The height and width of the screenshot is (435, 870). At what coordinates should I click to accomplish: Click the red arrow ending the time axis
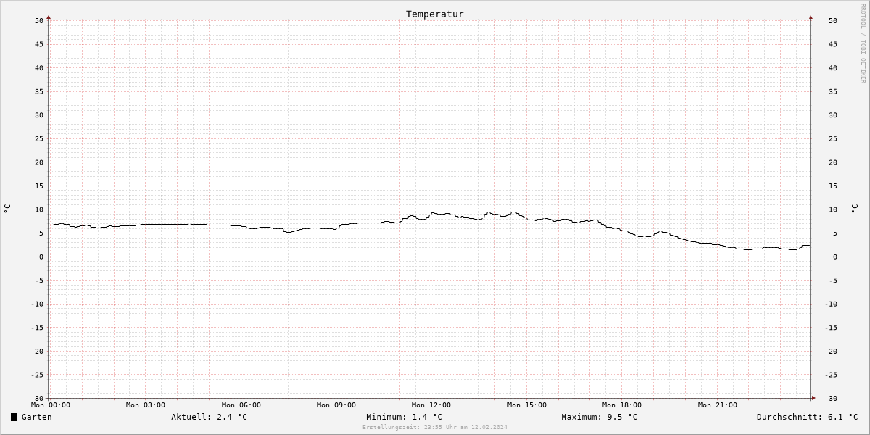813,398
